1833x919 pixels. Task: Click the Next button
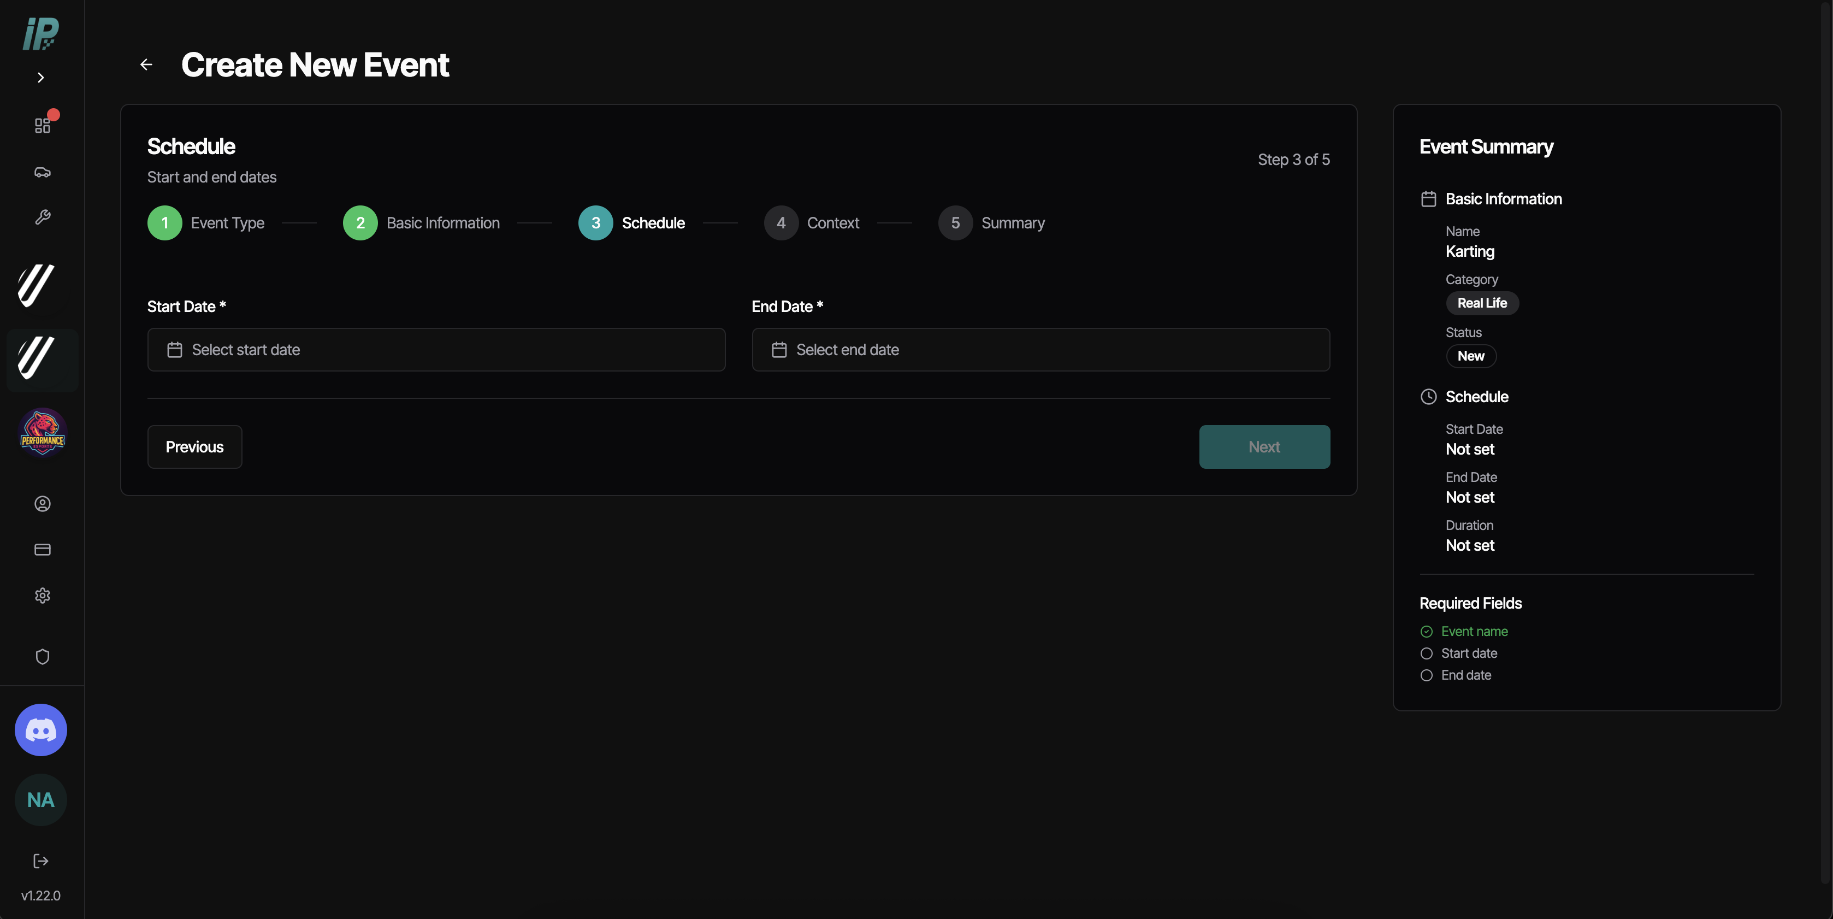(x=1264, y=447)
